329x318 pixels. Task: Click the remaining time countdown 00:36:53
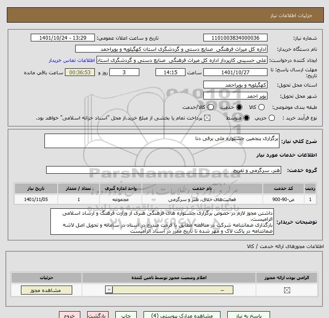tap(80, 72)
